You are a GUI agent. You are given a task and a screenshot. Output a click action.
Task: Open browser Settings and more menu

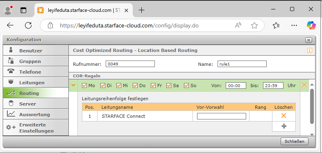tap(294, 25)
